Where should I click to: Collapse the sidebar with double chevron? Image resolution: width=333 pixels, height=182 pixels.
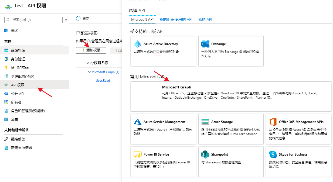click(x=66, y=20)
